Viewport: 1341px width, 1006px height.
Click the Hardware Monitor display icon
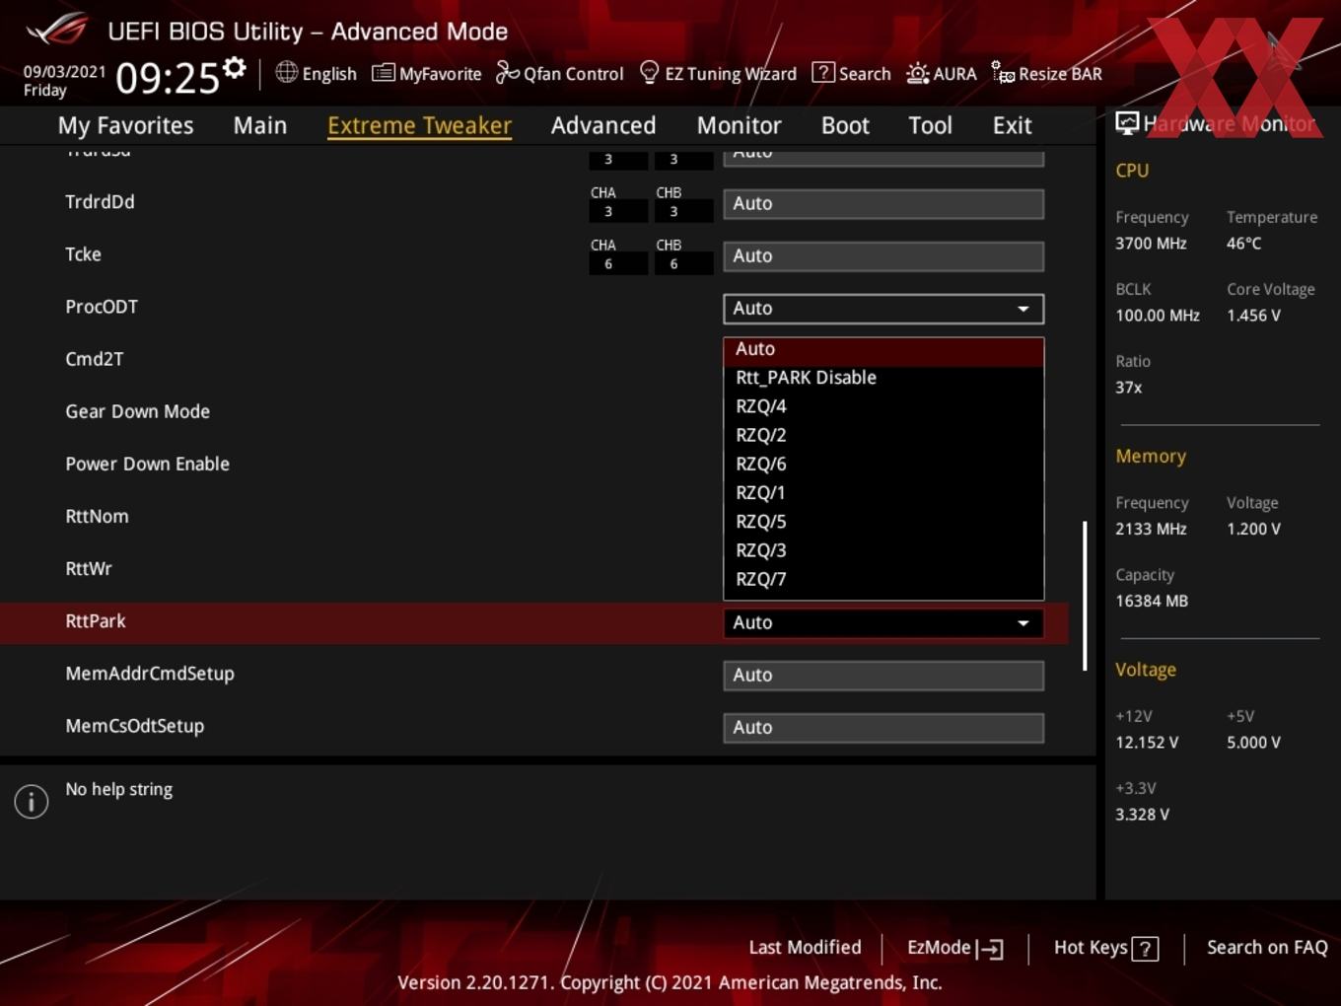pos(1127,123)
